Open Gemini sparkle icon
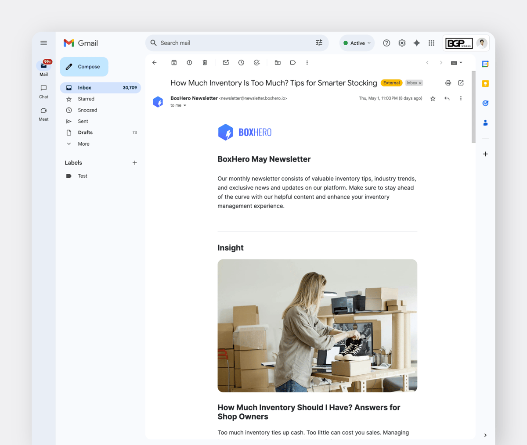The width and height of the screenshot is (527, 445). click(x=417, y=43)
